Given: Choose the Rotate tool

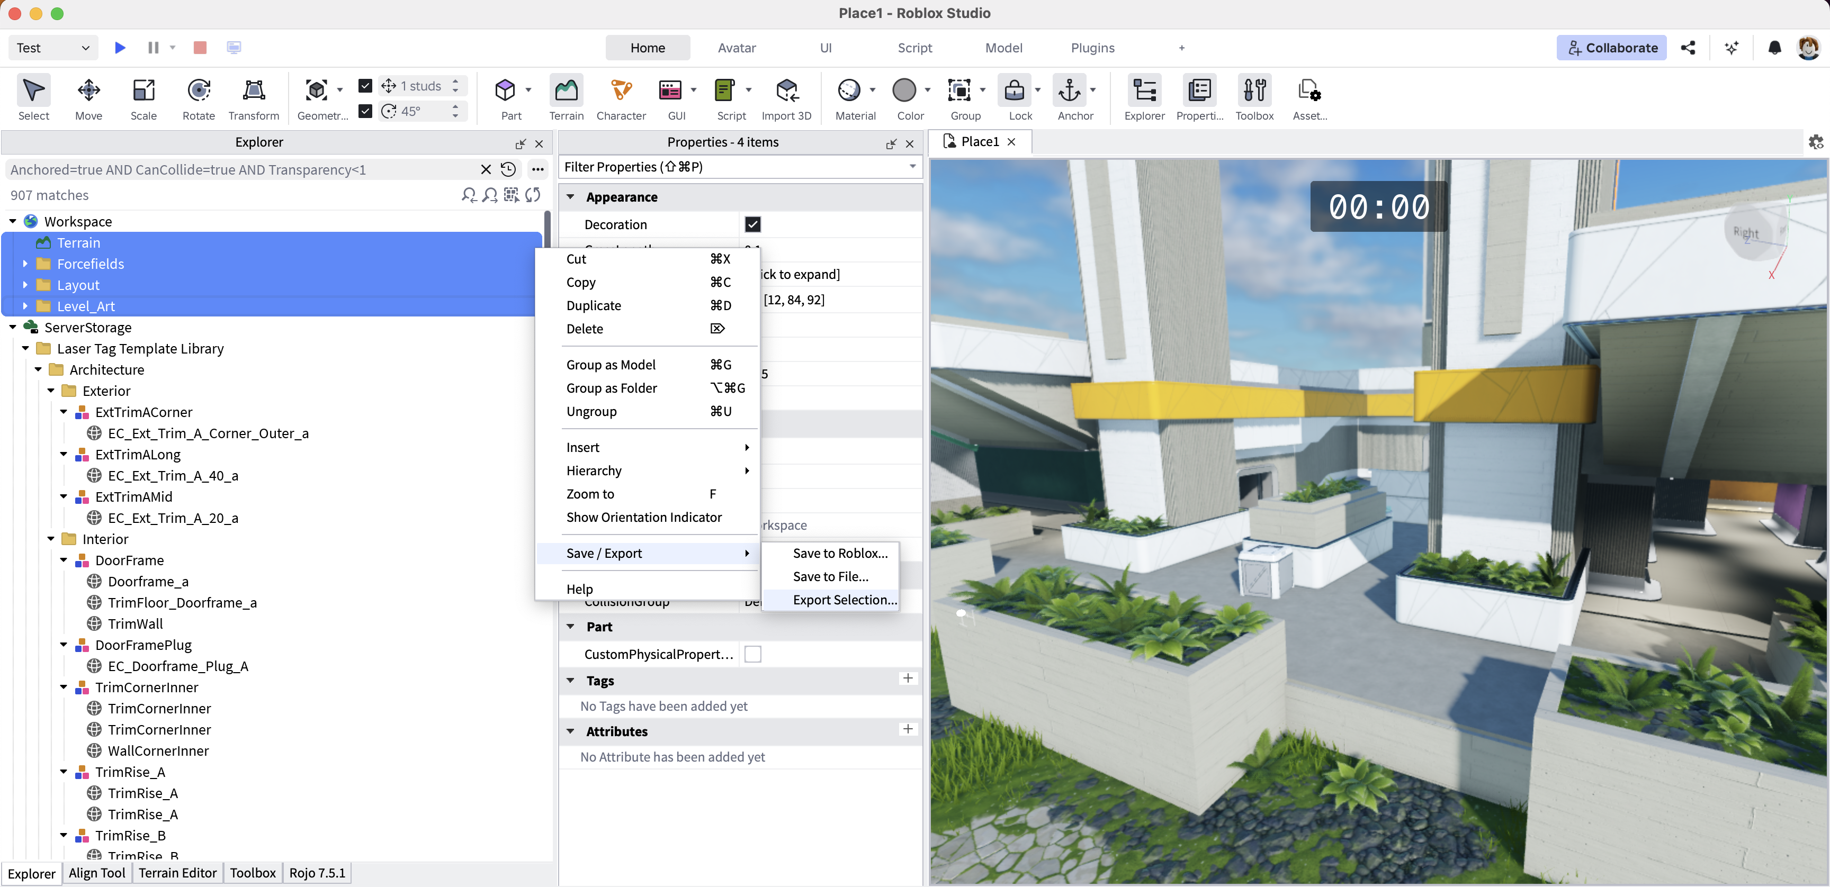Looking at the screenshot, I should click(x=198, y=97).
